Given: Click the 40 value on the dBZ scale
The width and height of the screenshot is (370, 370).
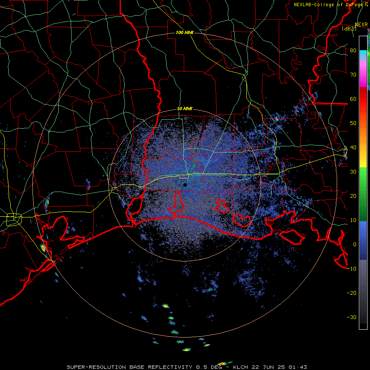Looking at the screenshot, I should 353,148.
